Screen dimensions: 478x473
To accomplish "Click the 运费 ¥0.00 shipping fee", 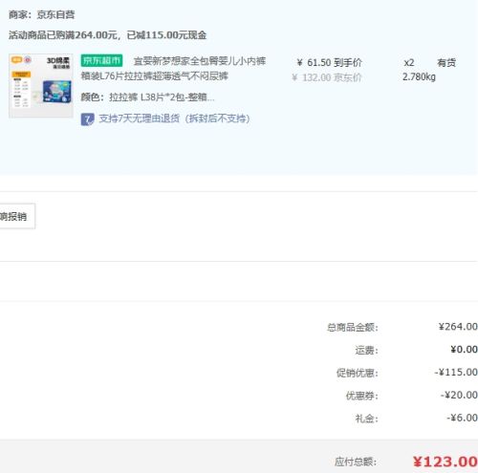I will (464, 350).
